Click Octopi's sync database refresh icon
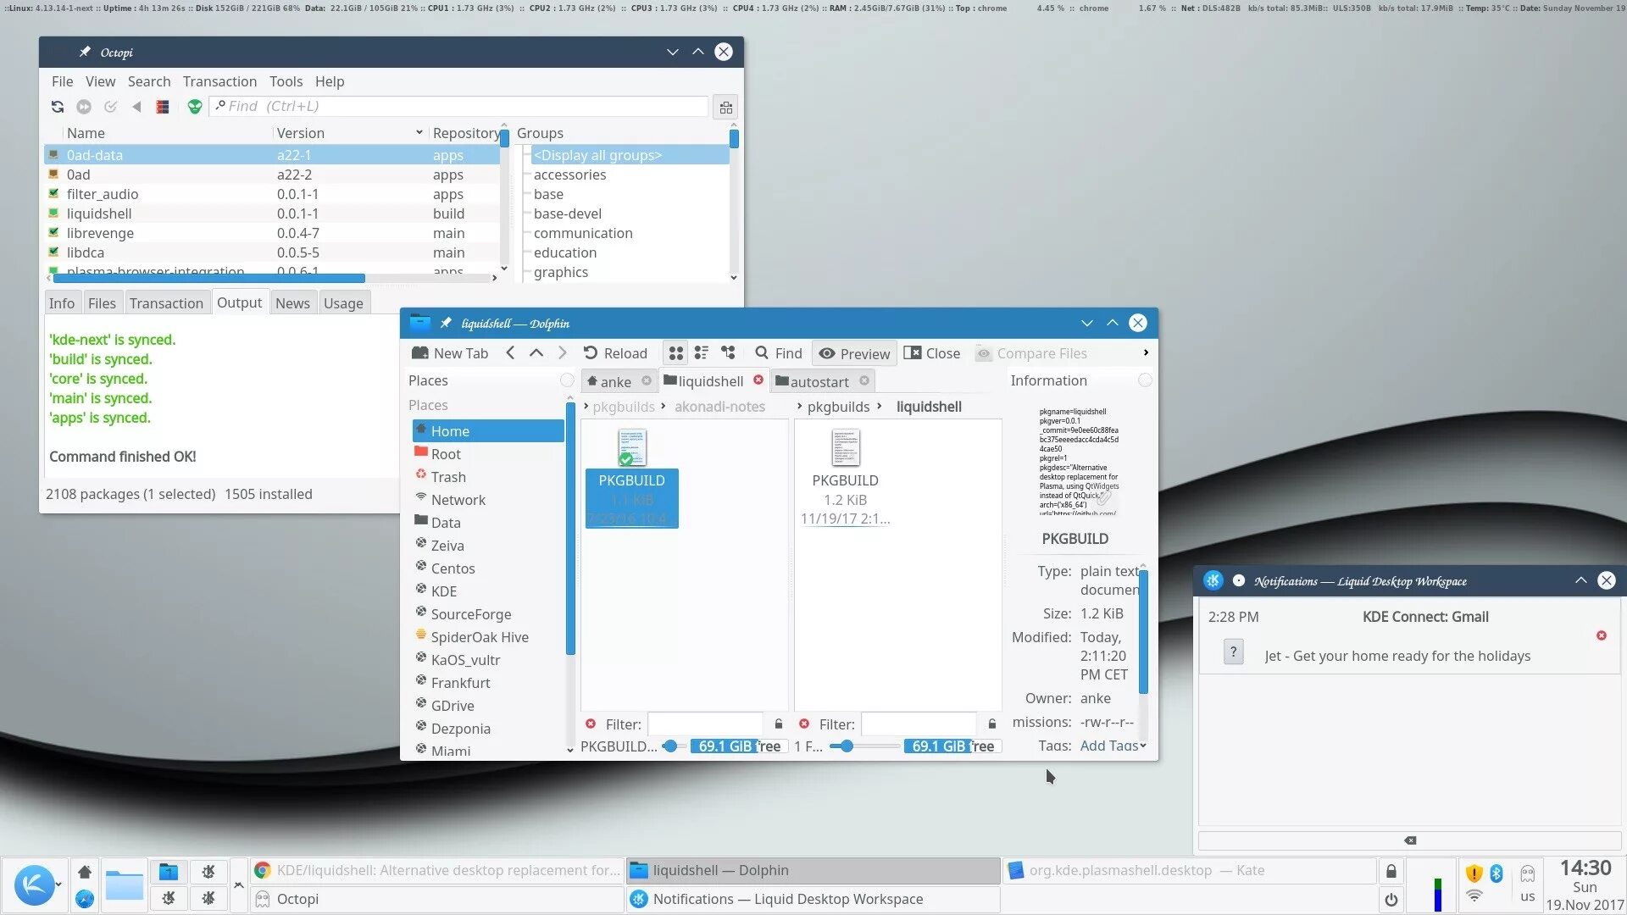Image resolution: width=1627 pixels, height=915 pixels. pyautogui.click(x=57, y=107)
